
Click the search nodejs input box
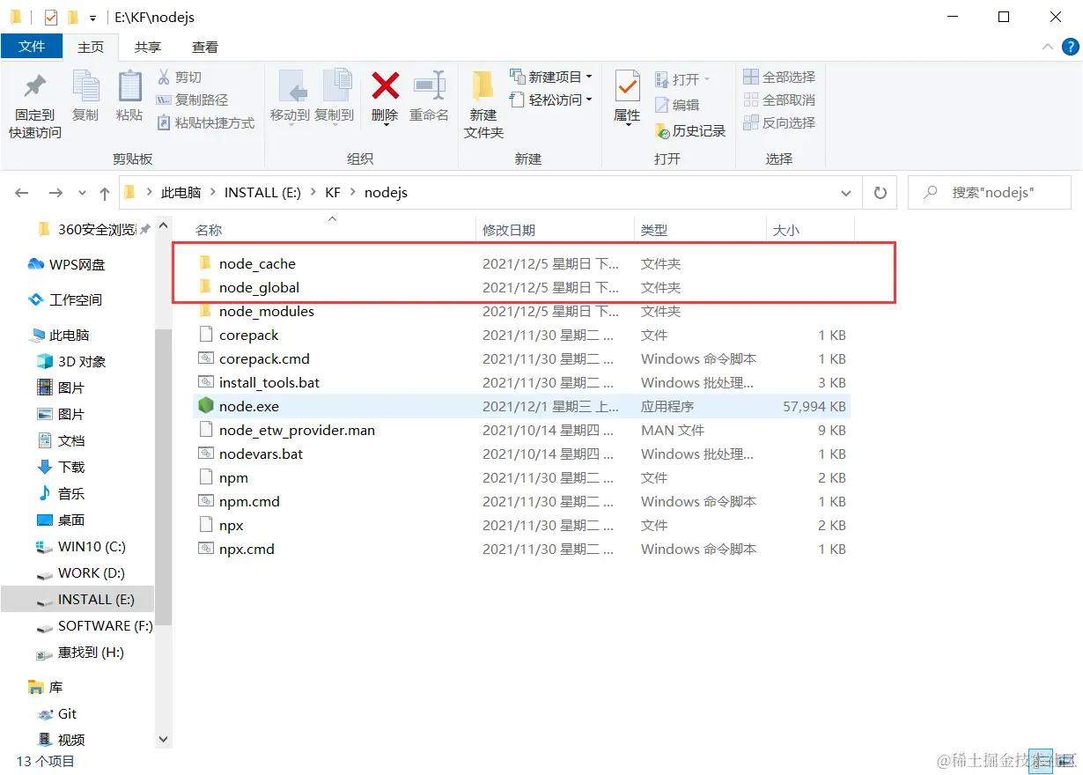[991, 192]
